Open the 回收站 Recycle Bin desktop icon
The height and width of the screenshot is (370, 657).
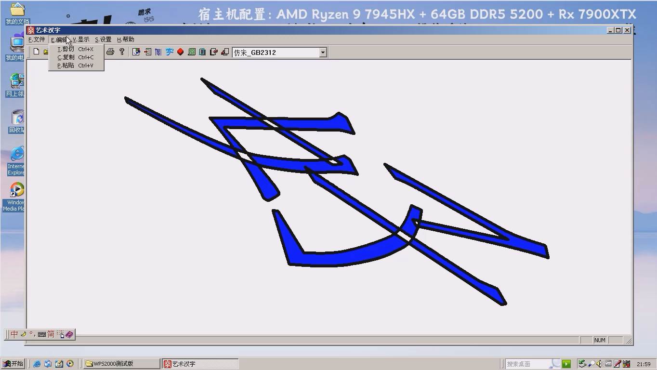(x=16, y=121)
